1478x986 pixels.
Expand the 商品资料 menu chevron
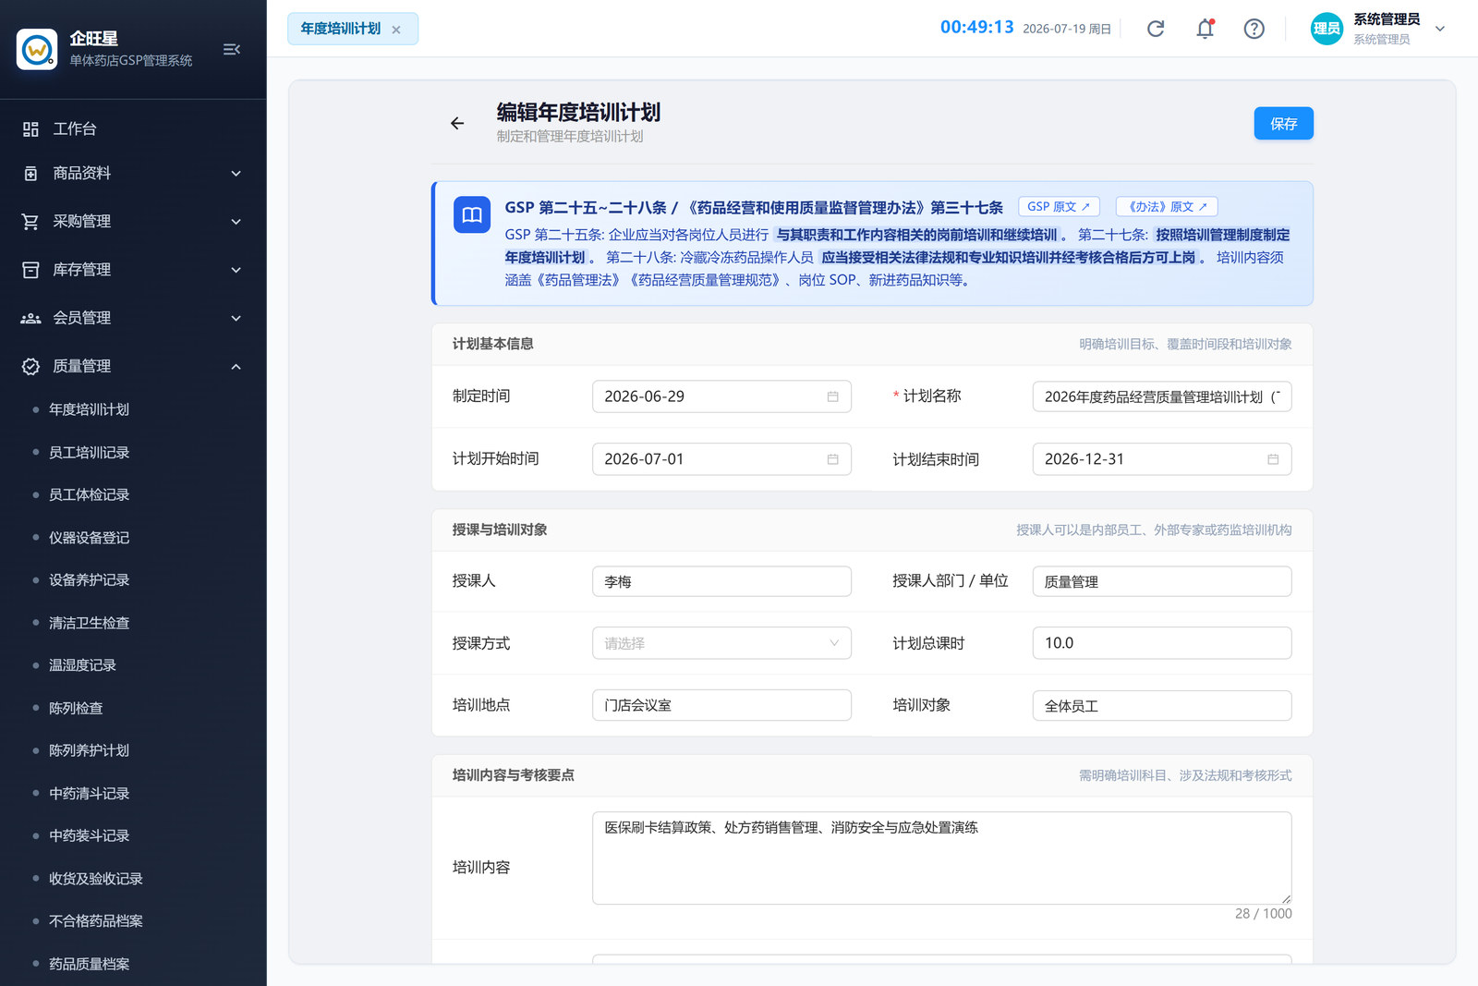coord(236,174)
